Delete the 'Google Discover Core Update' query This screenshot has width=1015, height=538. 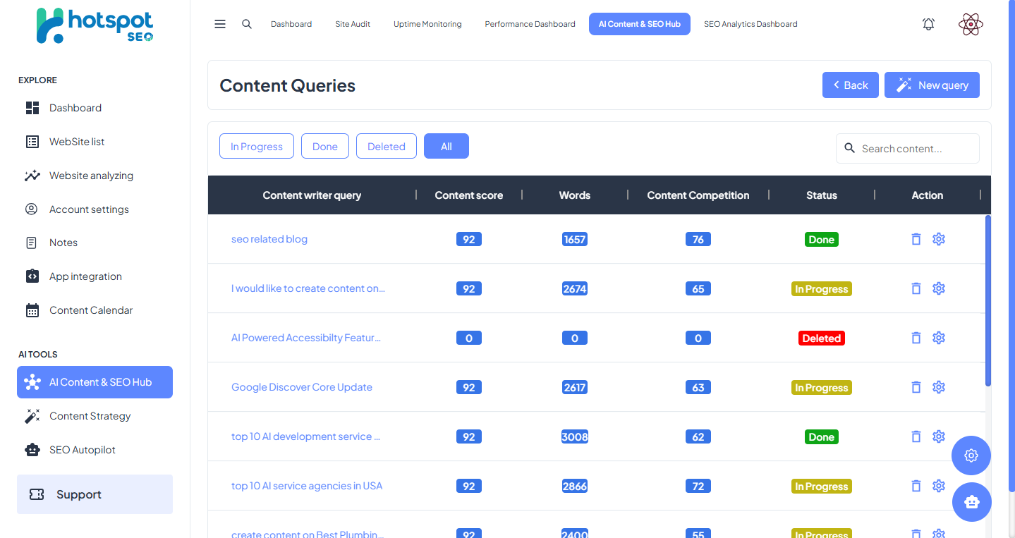click(x=916, y=387)
